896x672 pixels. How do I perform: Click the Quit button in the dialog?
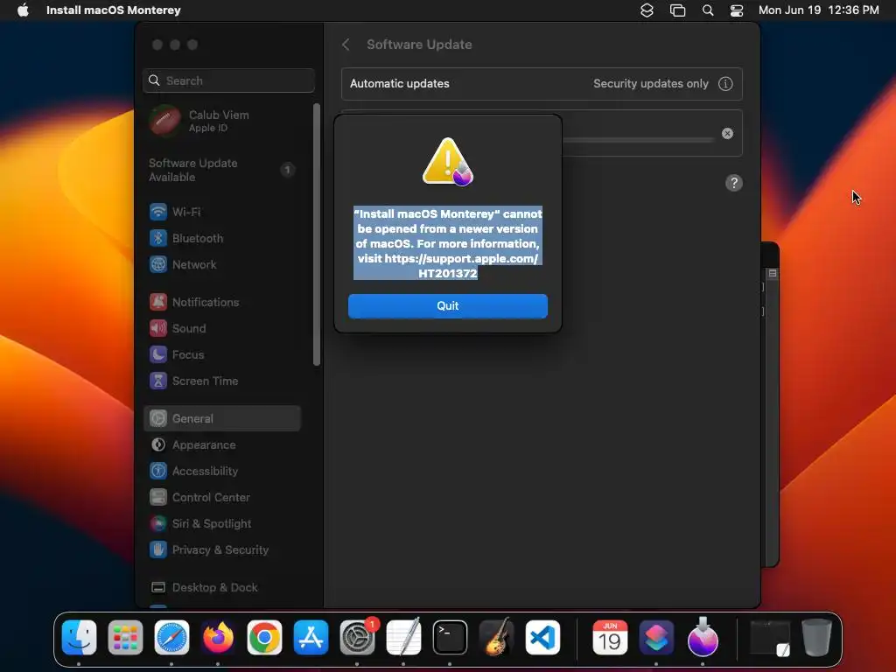447,305
